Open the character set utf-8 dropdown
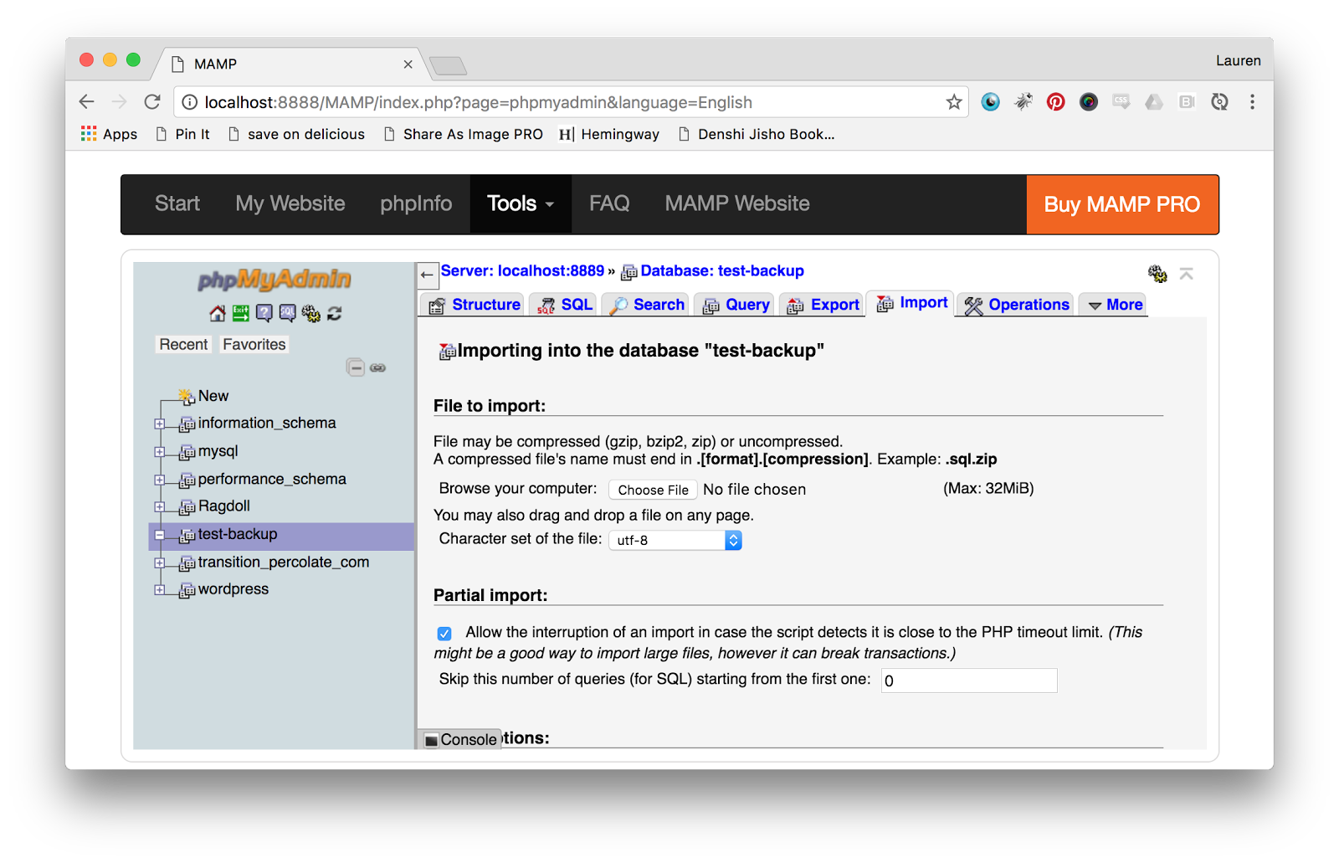Screen dimensions: 1339x863 675,540
